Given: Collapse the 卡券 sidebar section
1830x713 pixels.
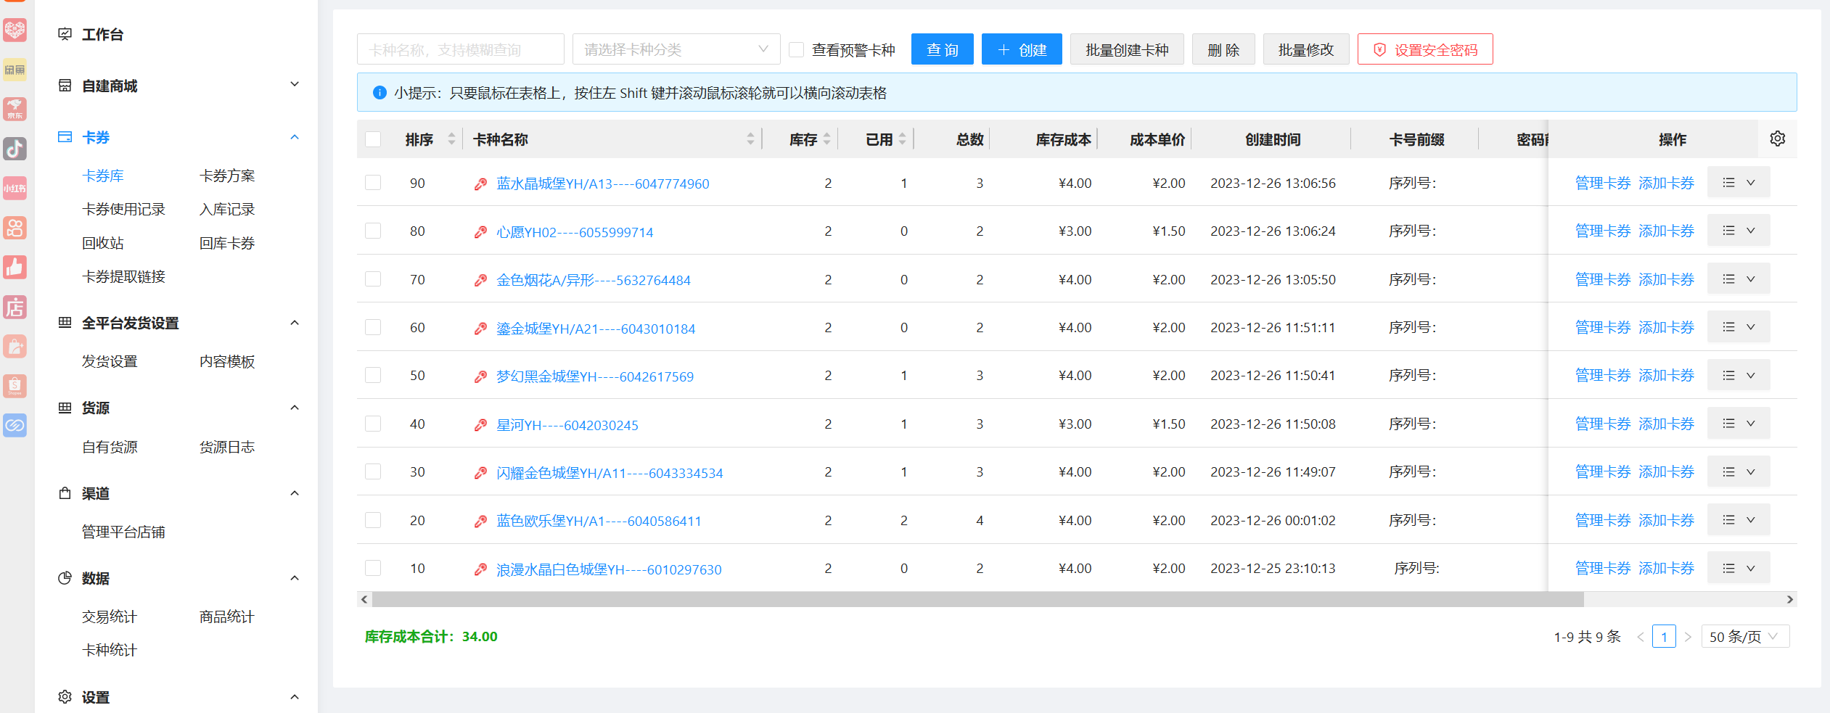Looking at the screenshot, I should click(x=295, y=136).
